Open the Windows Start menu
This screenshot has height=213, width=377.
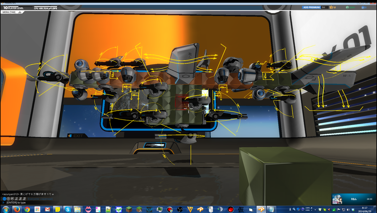(6, 209)
